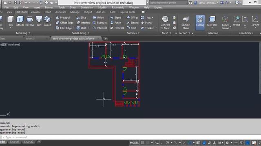Screen dimensions: 261x146
Task: Set UCS to World
Action: point(237,21)
